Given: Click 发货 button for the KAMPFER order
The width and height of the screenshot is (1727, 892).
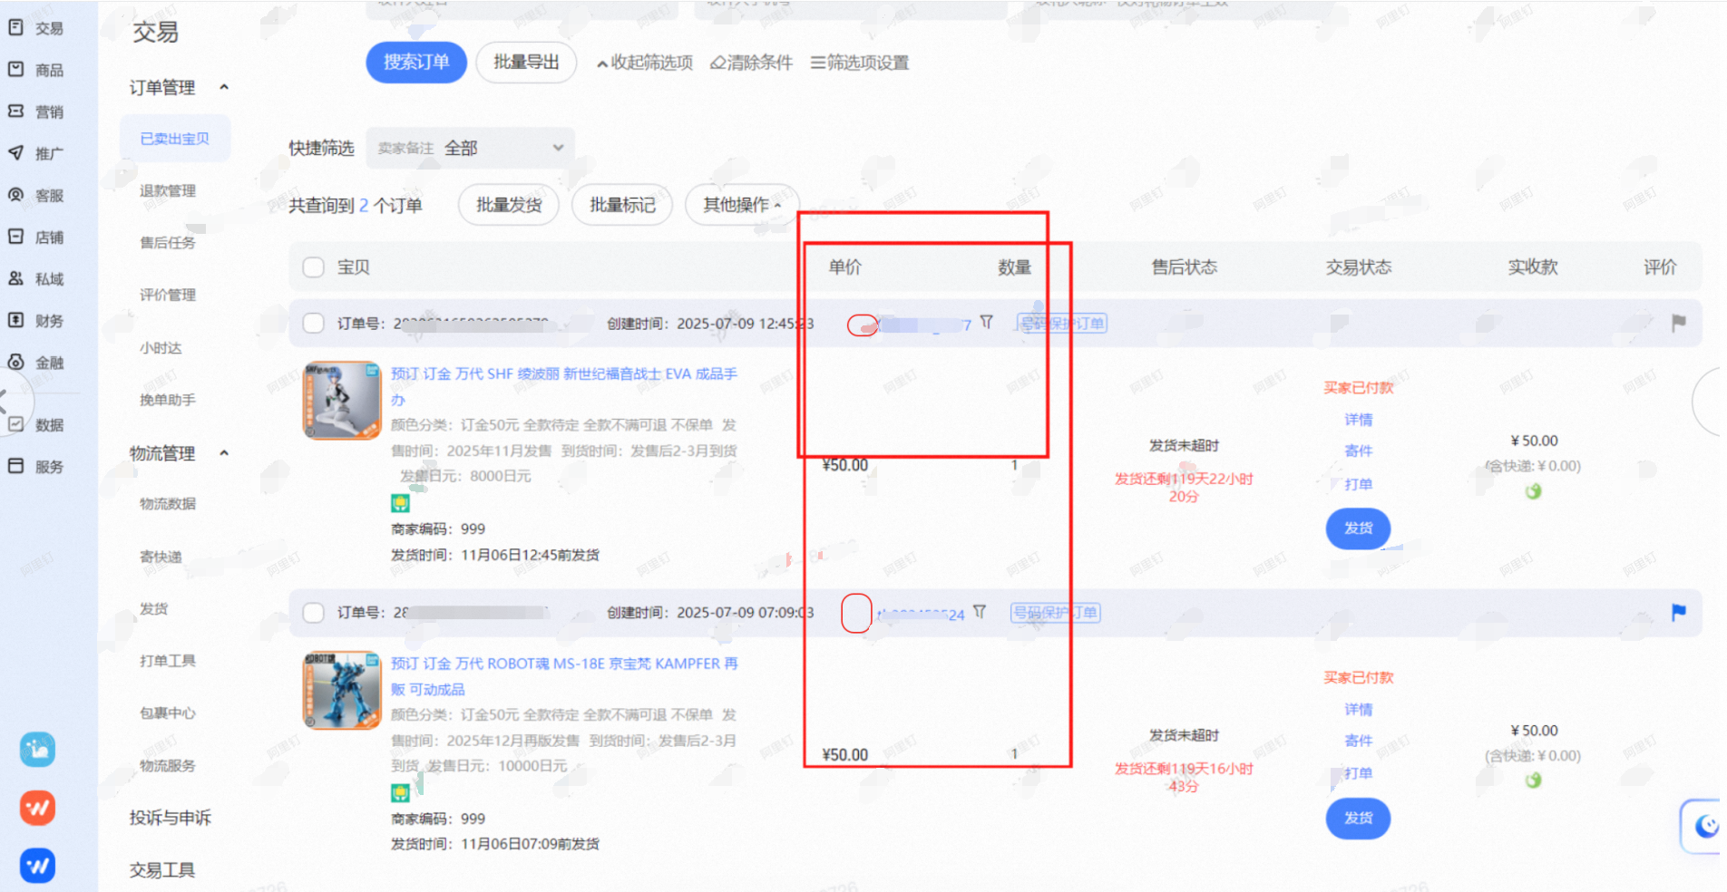Looking at the screenshot, I should (1358, 819).
